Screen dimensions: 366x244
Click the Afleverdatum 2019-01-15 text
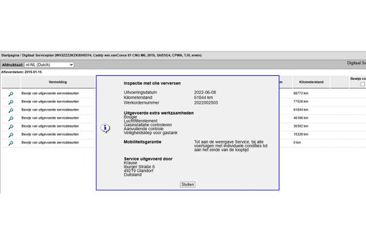click(x=22, y=72)
